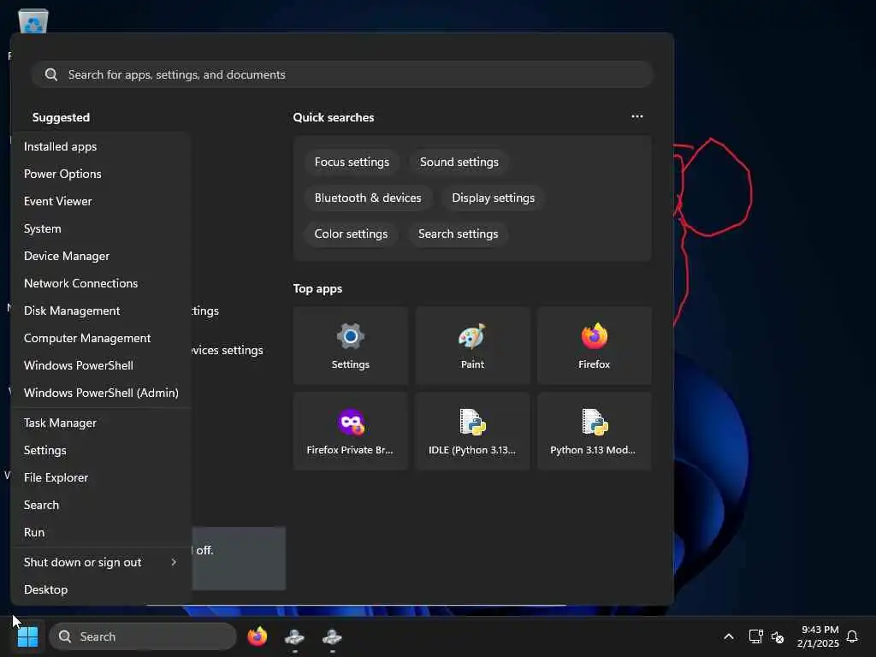The width and height of the screenshot is (876, 657).
Task: Click the Focus settings quick search
Action: coord(352,162)
